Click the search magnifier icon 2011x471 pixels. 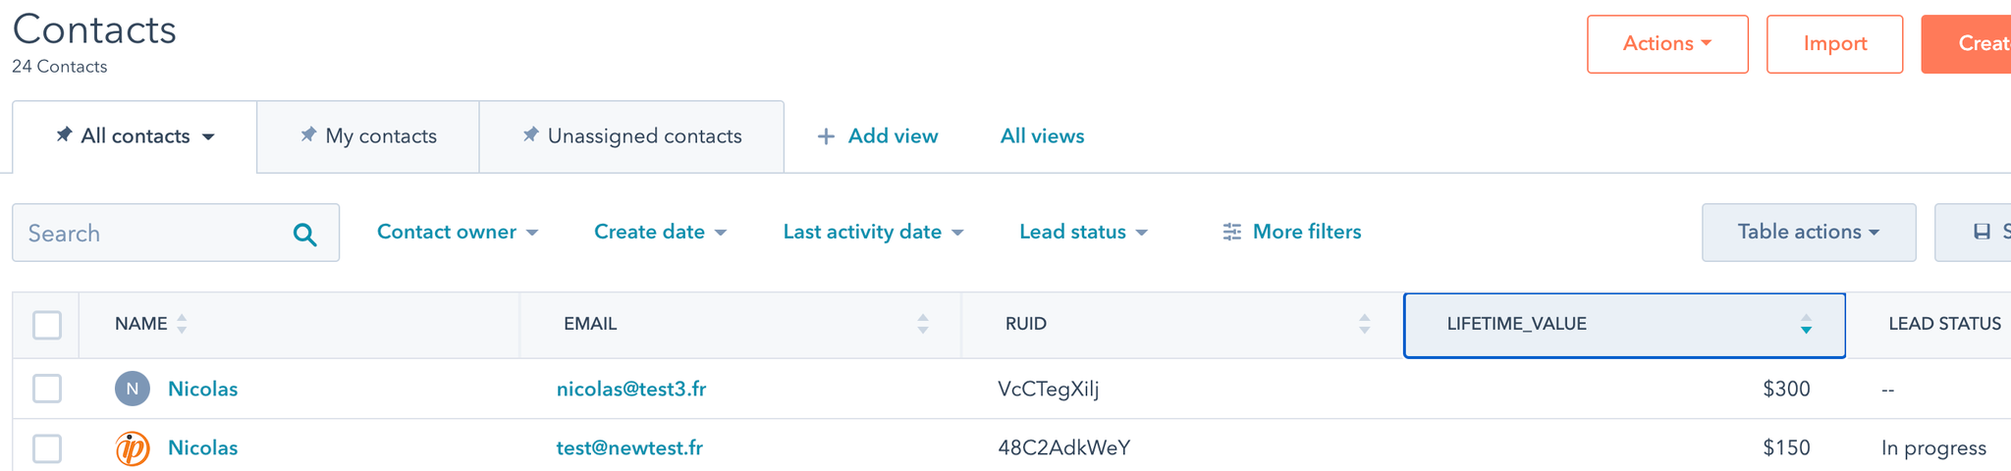(304, 234)
